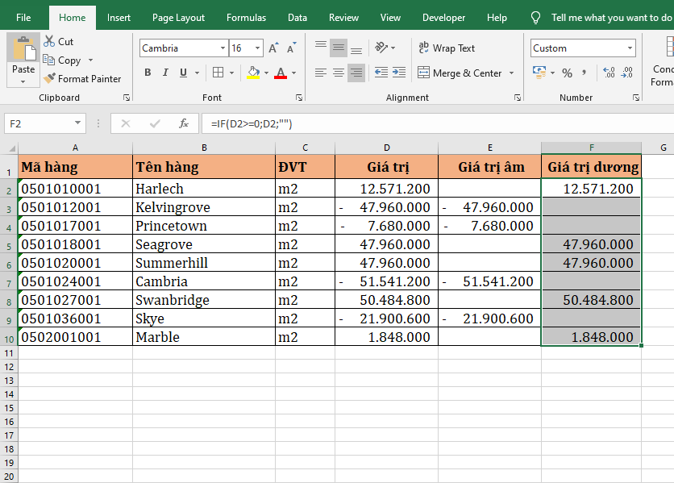Click the Increase Decimal icon
674x483 pixels.
point(610,73)
